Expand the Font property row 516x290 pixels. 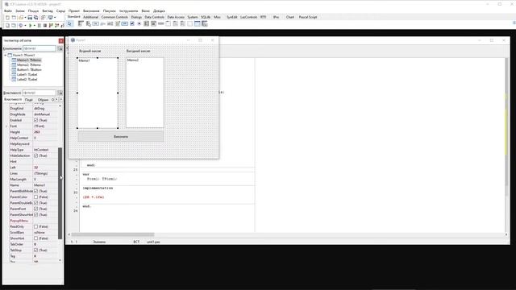6,126
